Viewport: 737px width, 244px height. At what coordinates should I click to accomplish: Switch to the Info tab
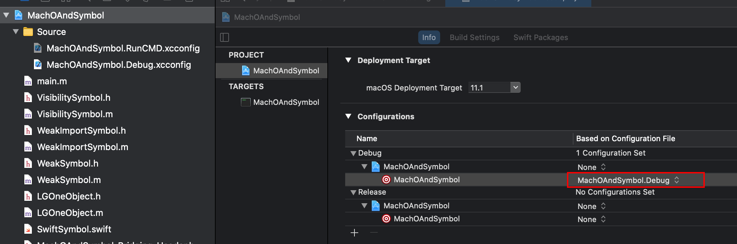[x=429, y=37]
